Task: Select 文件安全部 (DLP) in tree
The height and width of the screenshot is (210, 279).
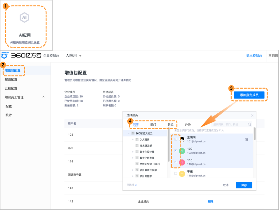Action: tap(150, 164)
